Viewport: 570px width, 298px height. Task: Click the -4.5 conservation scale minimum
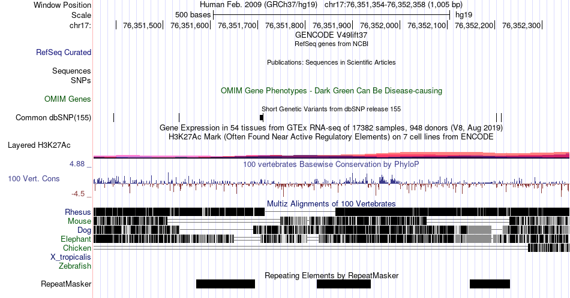point(78,194)
